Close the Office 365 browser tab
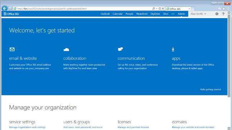 (190, 9)
